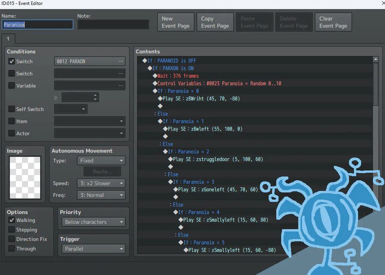This screenshot has width=385, height=275.
Task: Select event page tab 1
Action: point(8,39)
